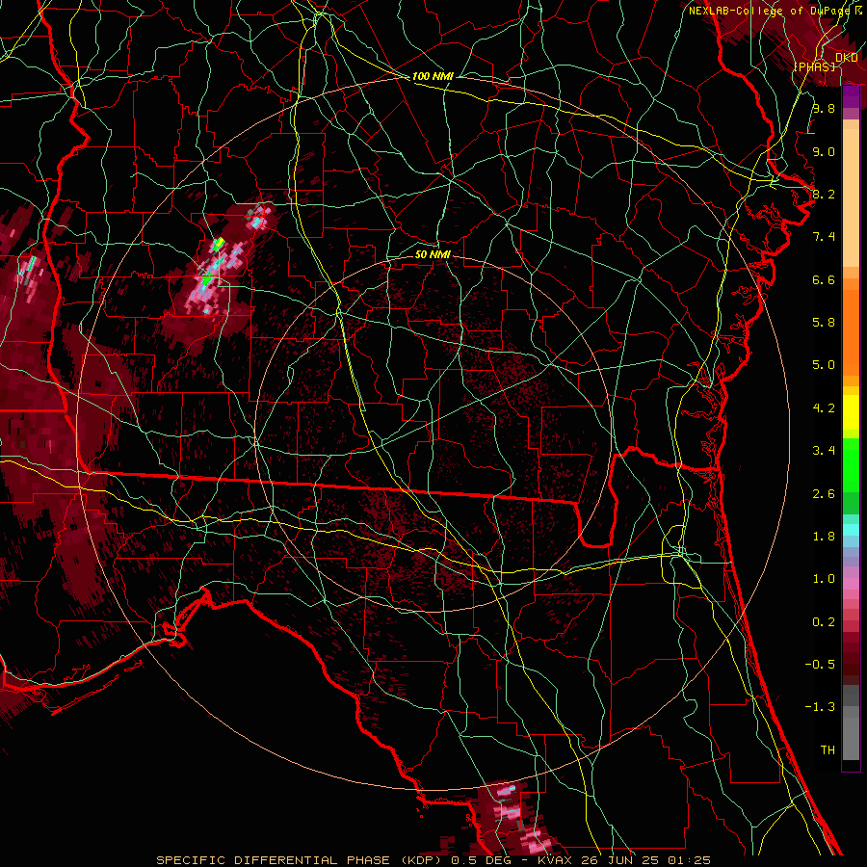Click the 8.2 legend value
This screenshot has height=867, width=867.
pos(824,194)
